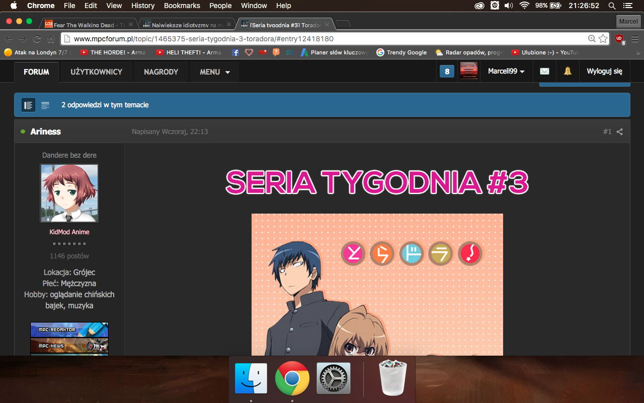This screenshot has height=403, width=644.
Task: Open the FORUM navigation tab
Action: click(36, 72)
